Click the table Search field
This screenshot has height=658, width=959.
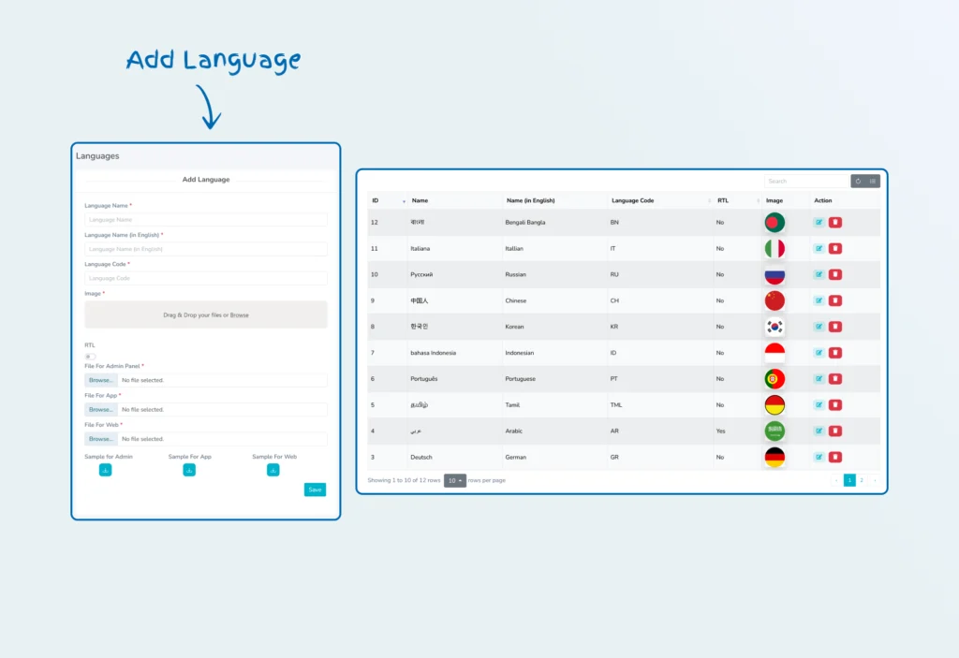(805, 182)
